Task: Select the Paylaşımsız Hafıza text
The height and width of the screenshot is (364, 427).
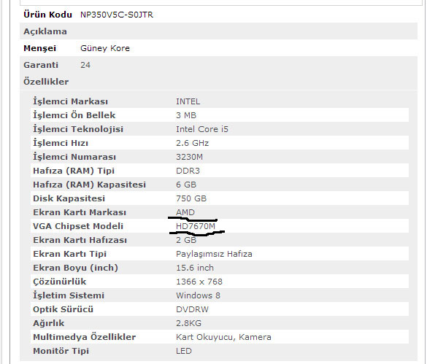Action: click(214, 254)
